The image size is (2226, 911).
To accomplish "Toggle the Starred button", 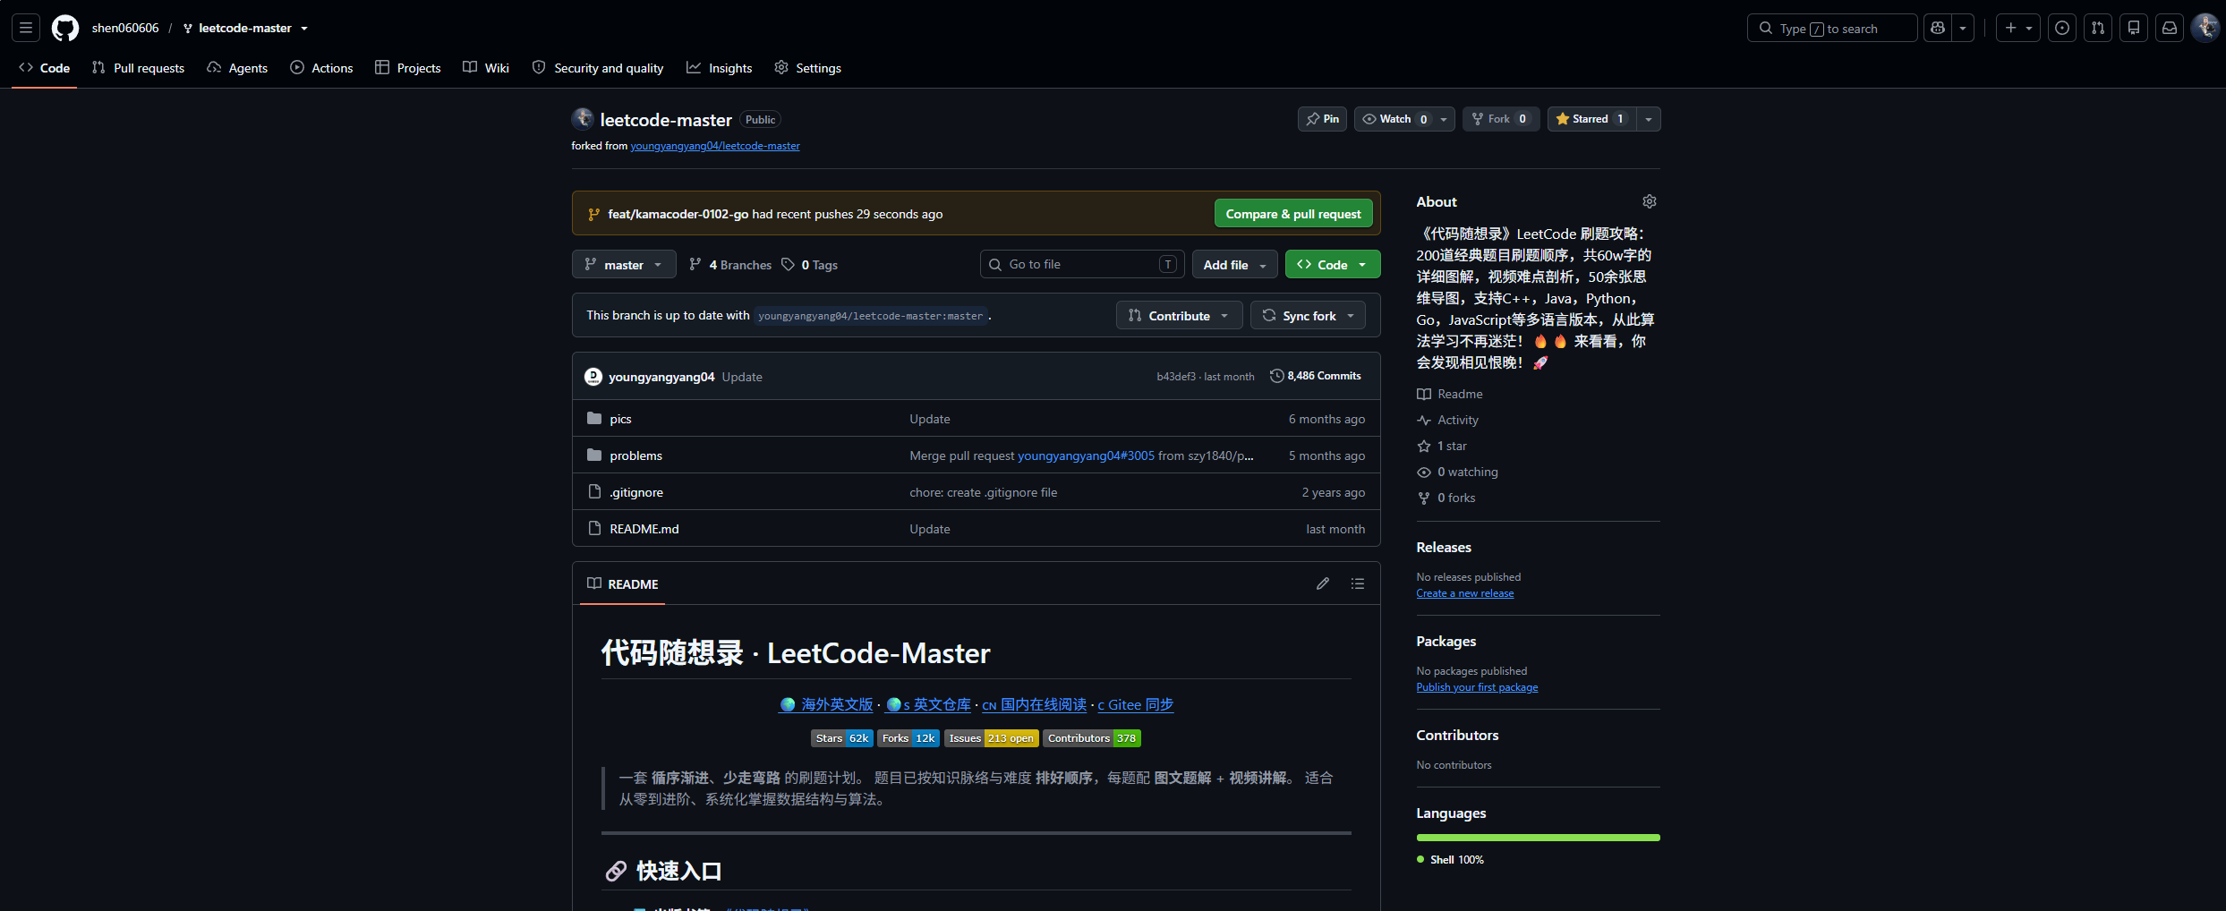I will click(1592, 119).
